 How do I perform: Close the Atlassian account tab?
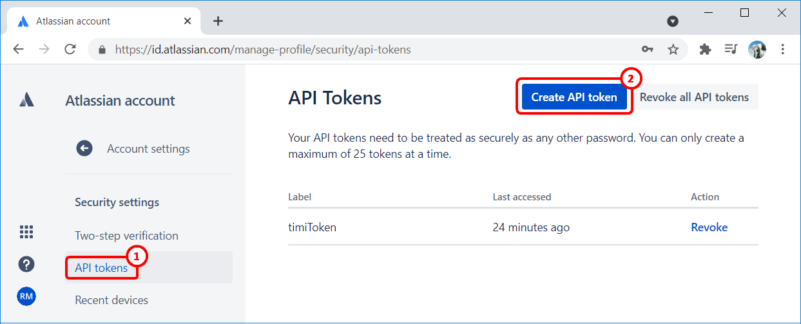point(188,21)
